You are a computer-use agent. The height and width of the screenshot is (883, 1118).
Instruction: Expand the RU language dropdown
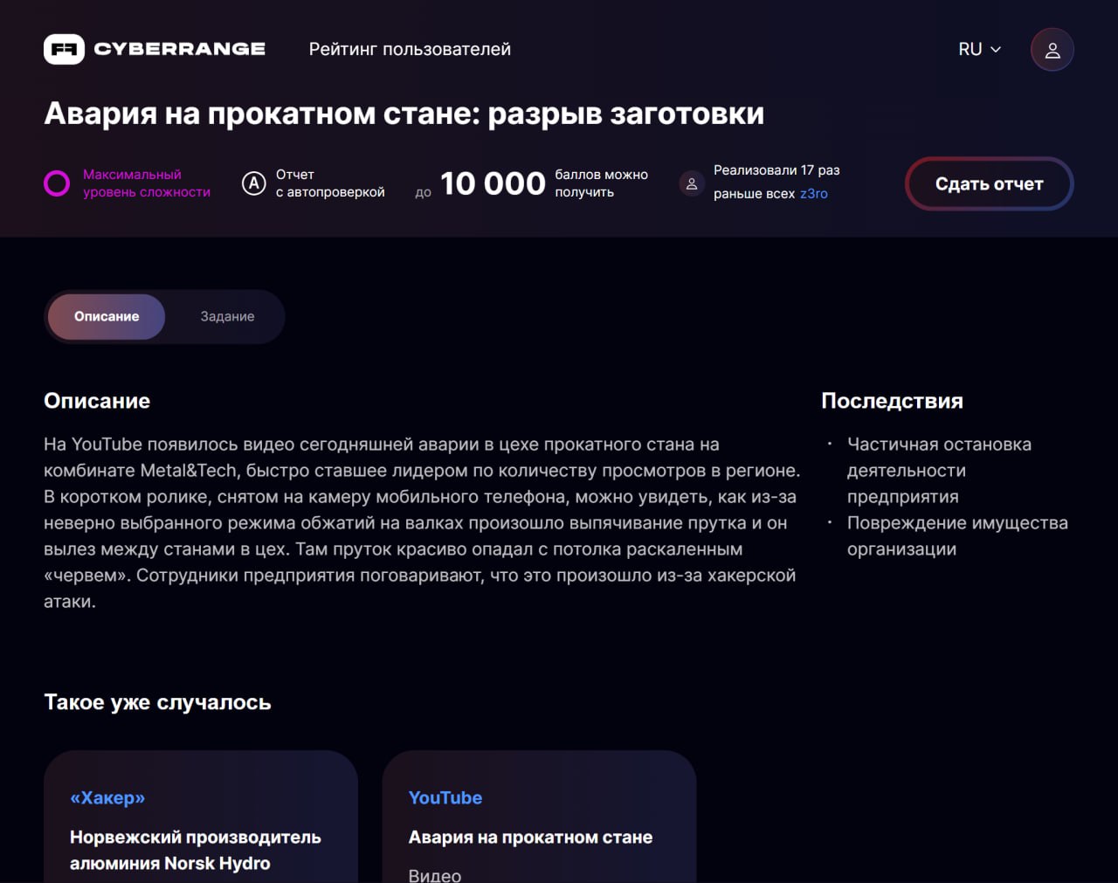point(979,50)
